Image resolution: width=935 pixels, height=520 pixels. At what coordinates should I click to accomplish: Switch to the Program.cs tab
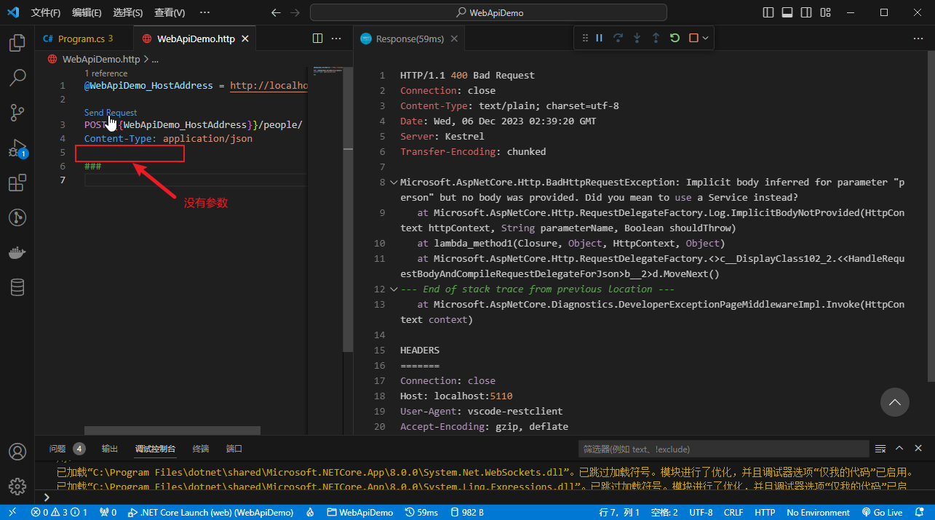81,39
